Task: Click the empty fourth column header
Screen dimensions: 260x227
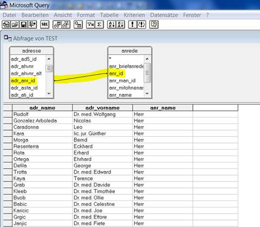Action: point(216,108)
